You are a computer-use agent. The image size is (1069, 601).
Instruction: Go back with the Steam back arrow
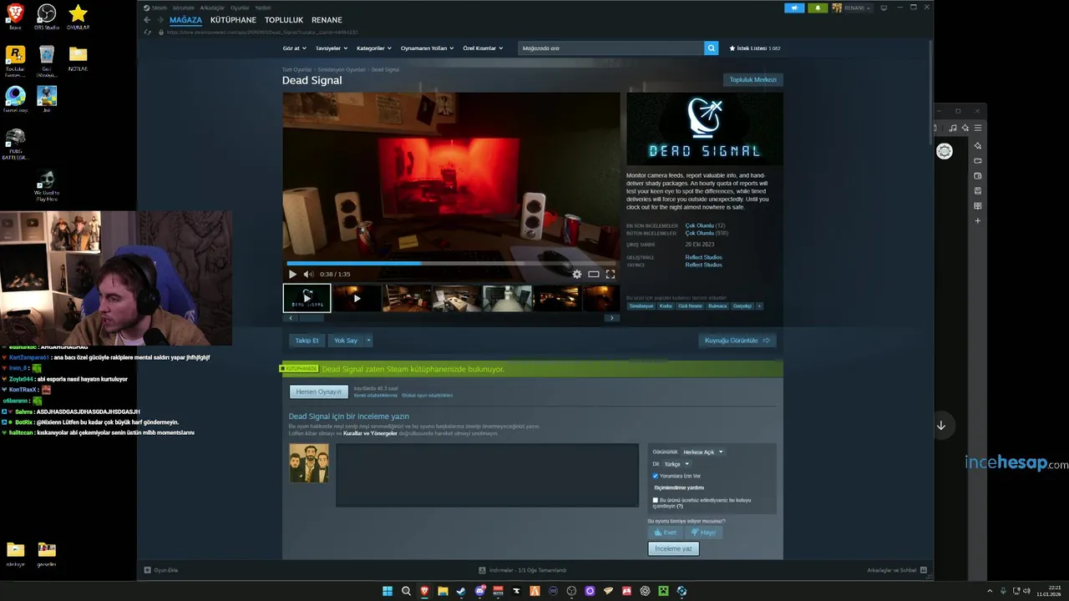tap(147, 20)
